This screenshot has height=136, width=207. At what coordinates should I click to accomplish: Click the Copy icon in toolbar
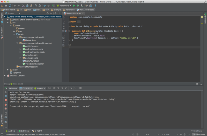27,6
